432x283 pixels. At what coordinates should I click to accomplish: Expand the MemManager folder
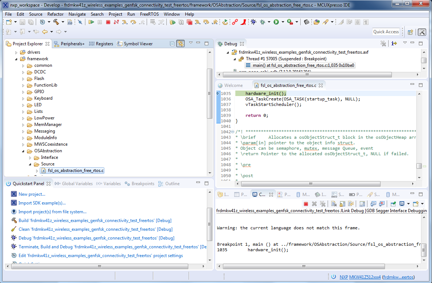tap(23, 125)
